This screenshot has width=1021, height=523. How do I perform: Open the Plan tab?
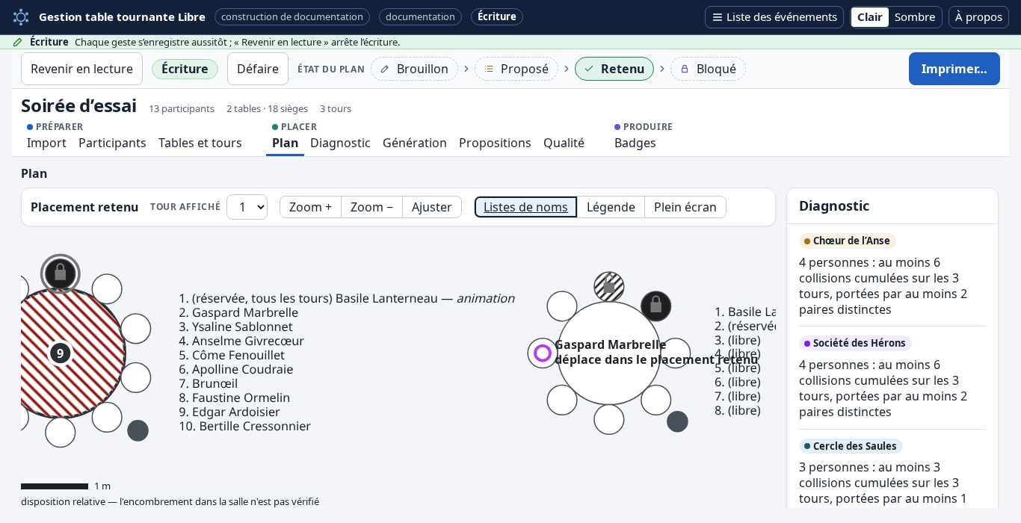click(x=285, y=143)
